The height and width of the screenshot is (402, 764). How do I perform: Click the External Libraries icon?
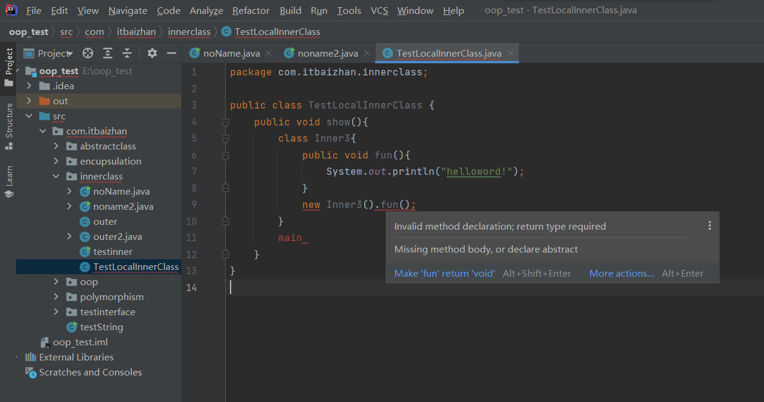pos(31,357)
